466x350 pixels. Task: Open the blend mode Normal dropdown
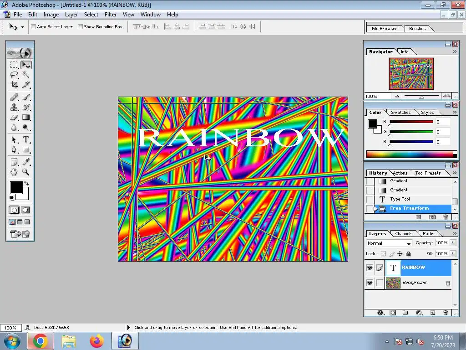pos(389,243)
